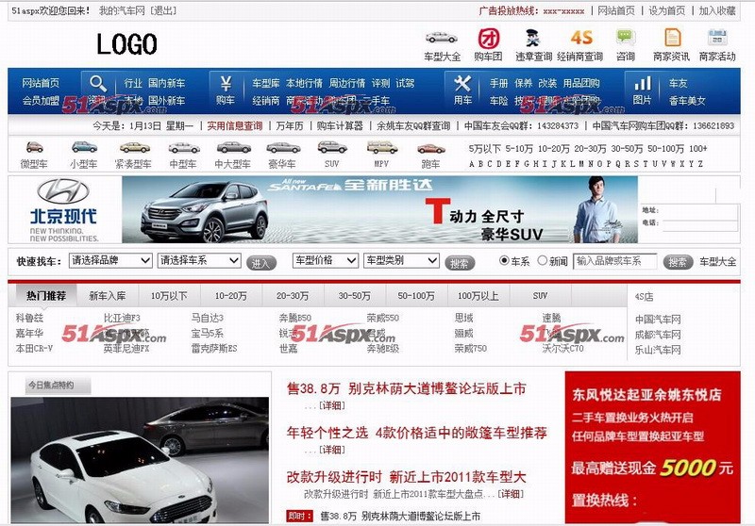Click 搜索 button beside keyword field
Screen dimensions: 755x526
click(678, 262)
